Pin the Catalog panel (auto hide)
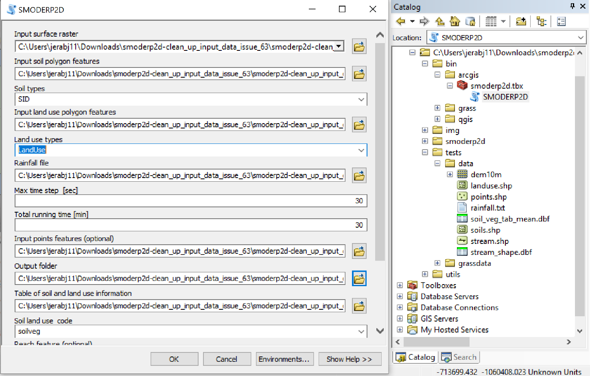 [573, 6]
